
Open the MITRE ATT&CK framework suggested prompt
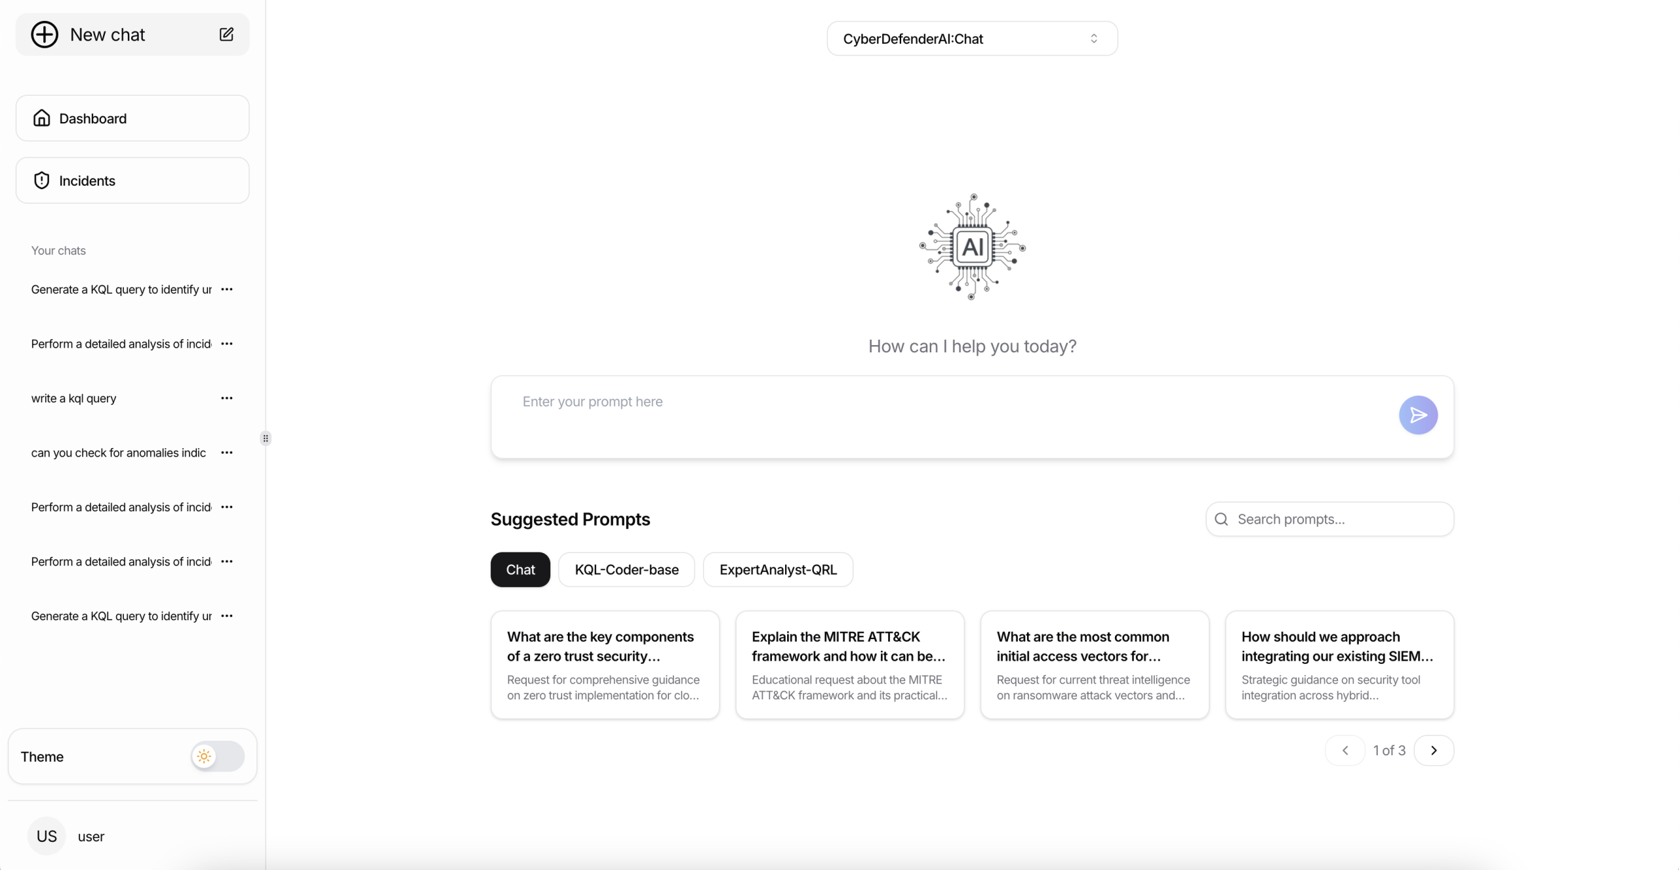pos(849,665)
